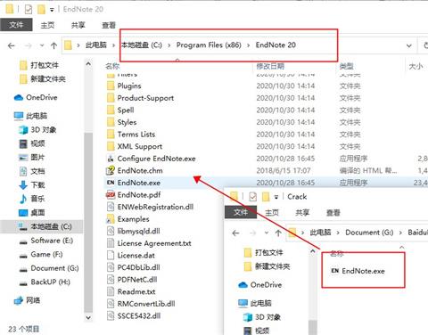Open 下载 in EndNote 20 sidebar
This screenshot has width=428, height=335.
(32, 185)
